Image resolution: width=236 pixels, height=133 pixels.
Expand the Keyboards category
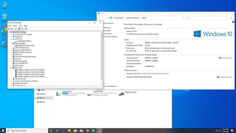(x=11, y=54)
